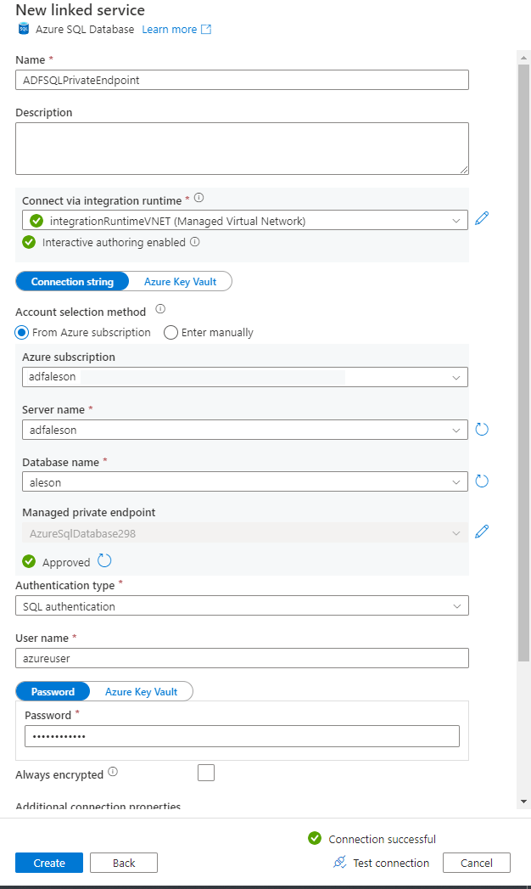Click inside the Description text box

click(242, 148)
